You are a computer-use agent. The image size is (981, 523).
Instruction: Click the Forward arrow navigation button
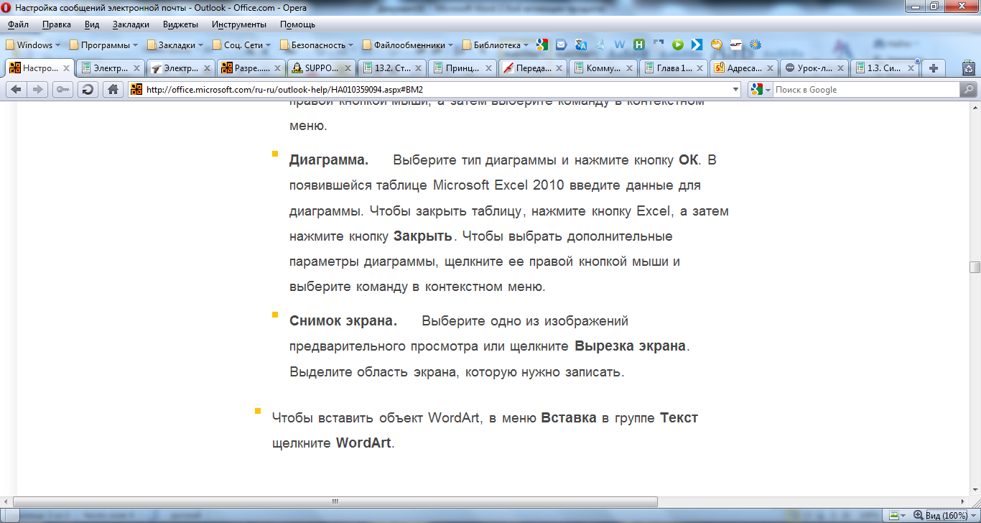tap(38, 90)
